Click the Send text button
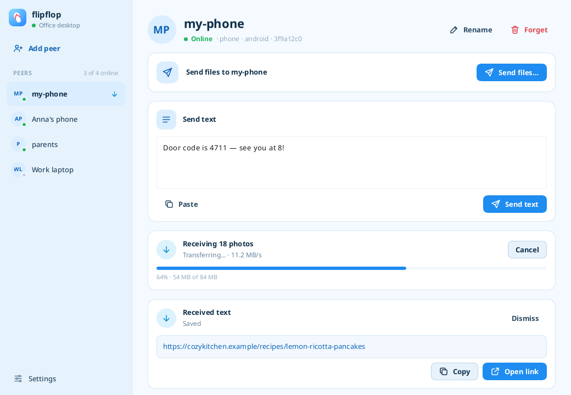The image size is (571, 395). click(x=515, y=204)
